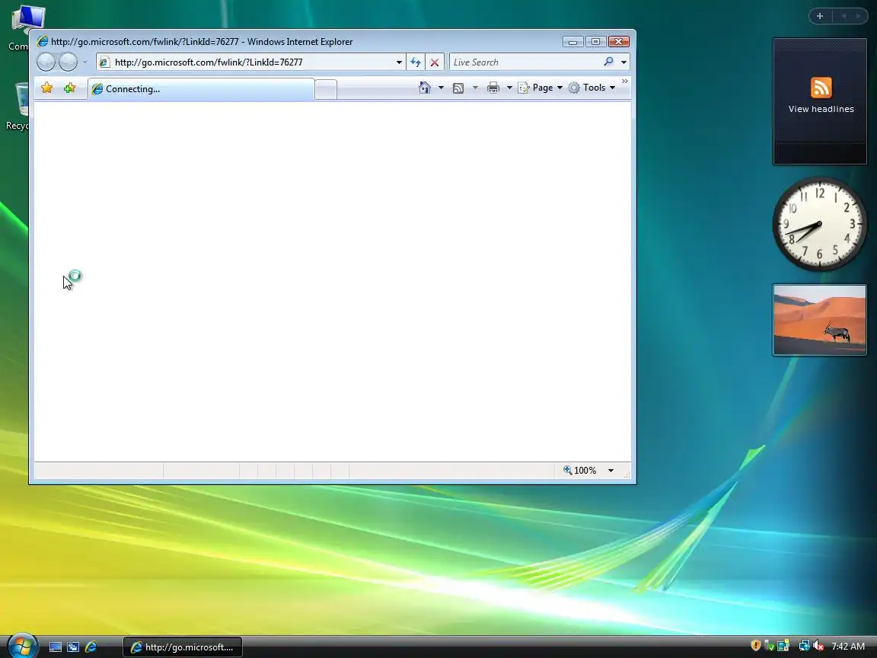Viewport: 877px width, 658px height.
Task: Expand the Feeds dropdown arrow
Action: [475, 88]
